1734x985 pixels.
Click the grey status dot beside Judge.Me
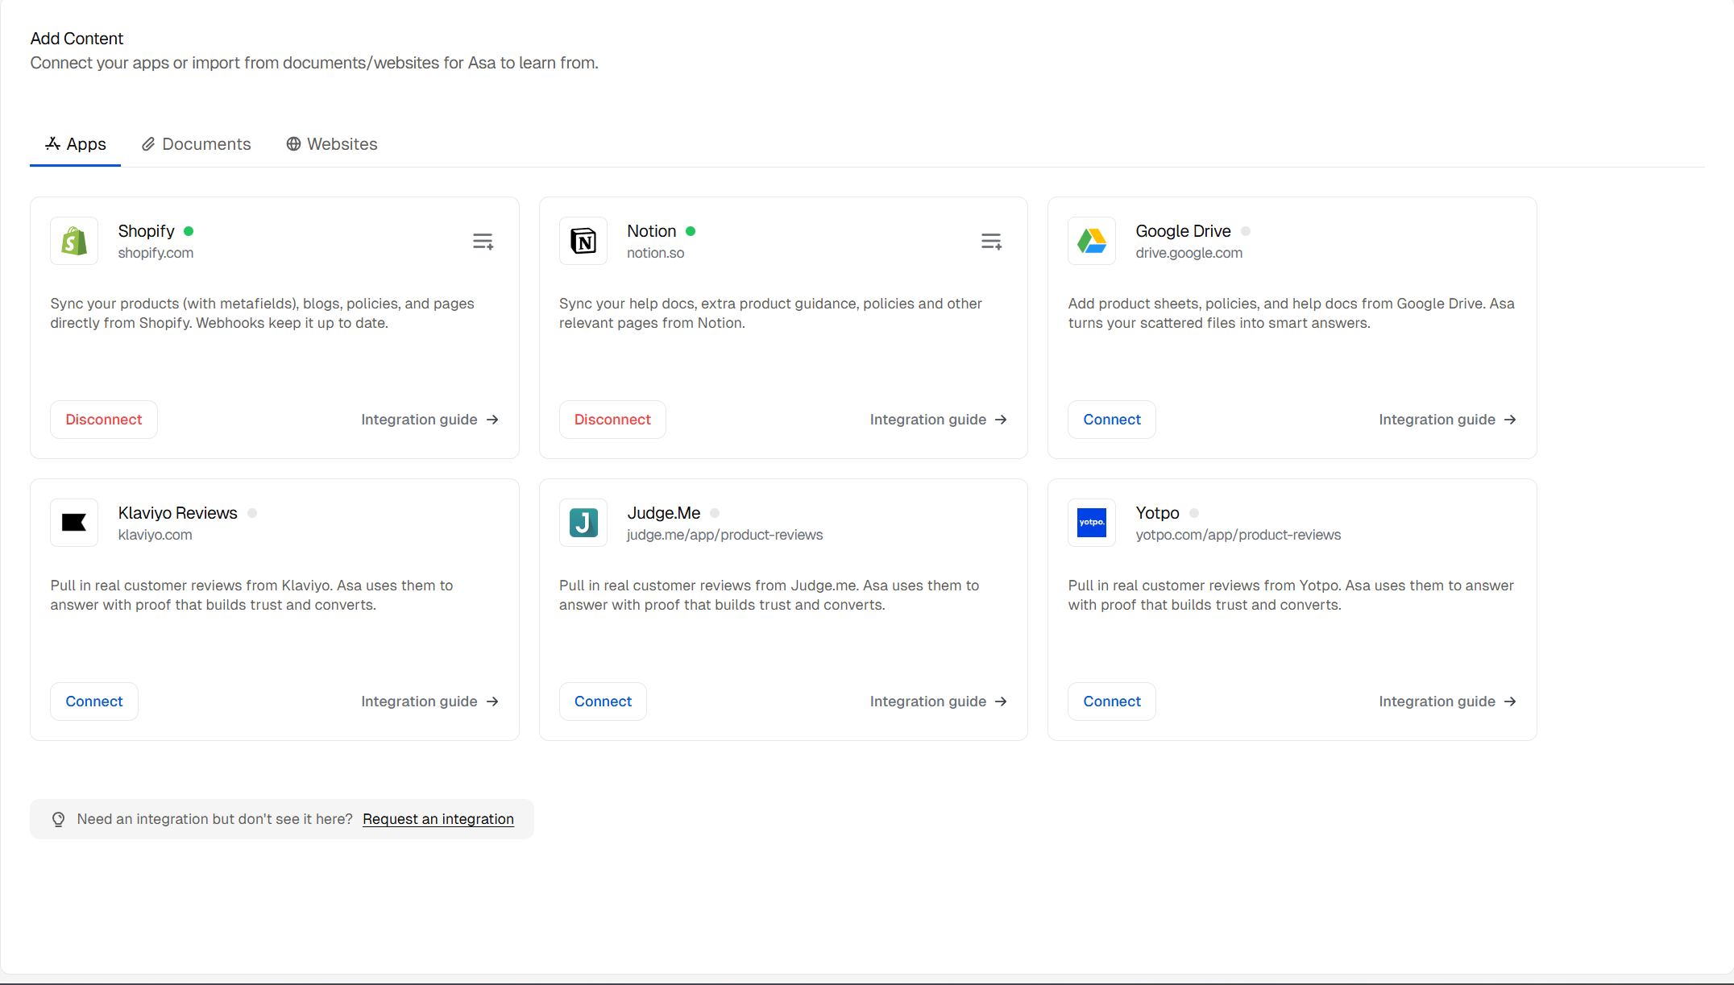pos(715,513)
